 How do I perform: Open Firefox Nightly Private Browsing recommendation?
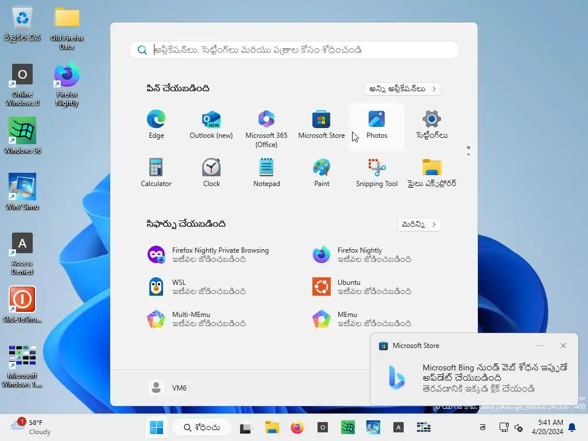[x=220, y=254]
